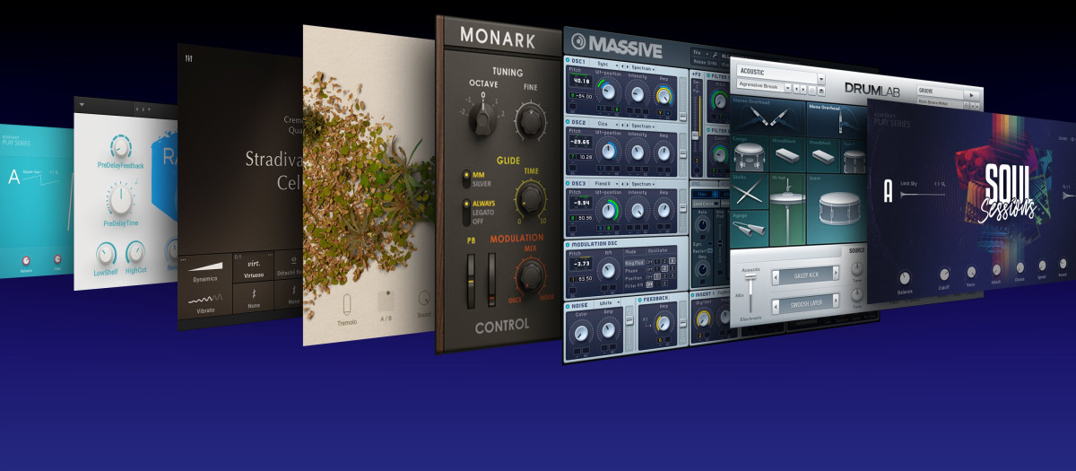The width and height of the screenshot is (1076, 471).
Task: Click the Attack knob in Soul Sessions
Action: [995, 270]
